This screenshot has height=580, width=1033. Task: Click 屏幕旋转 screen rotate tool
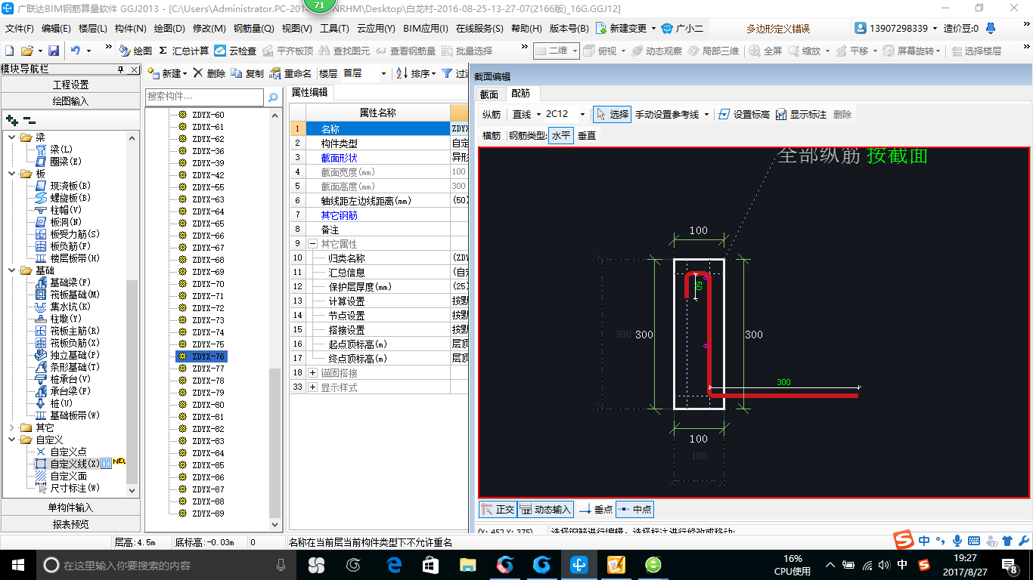[x=910, y=51]
